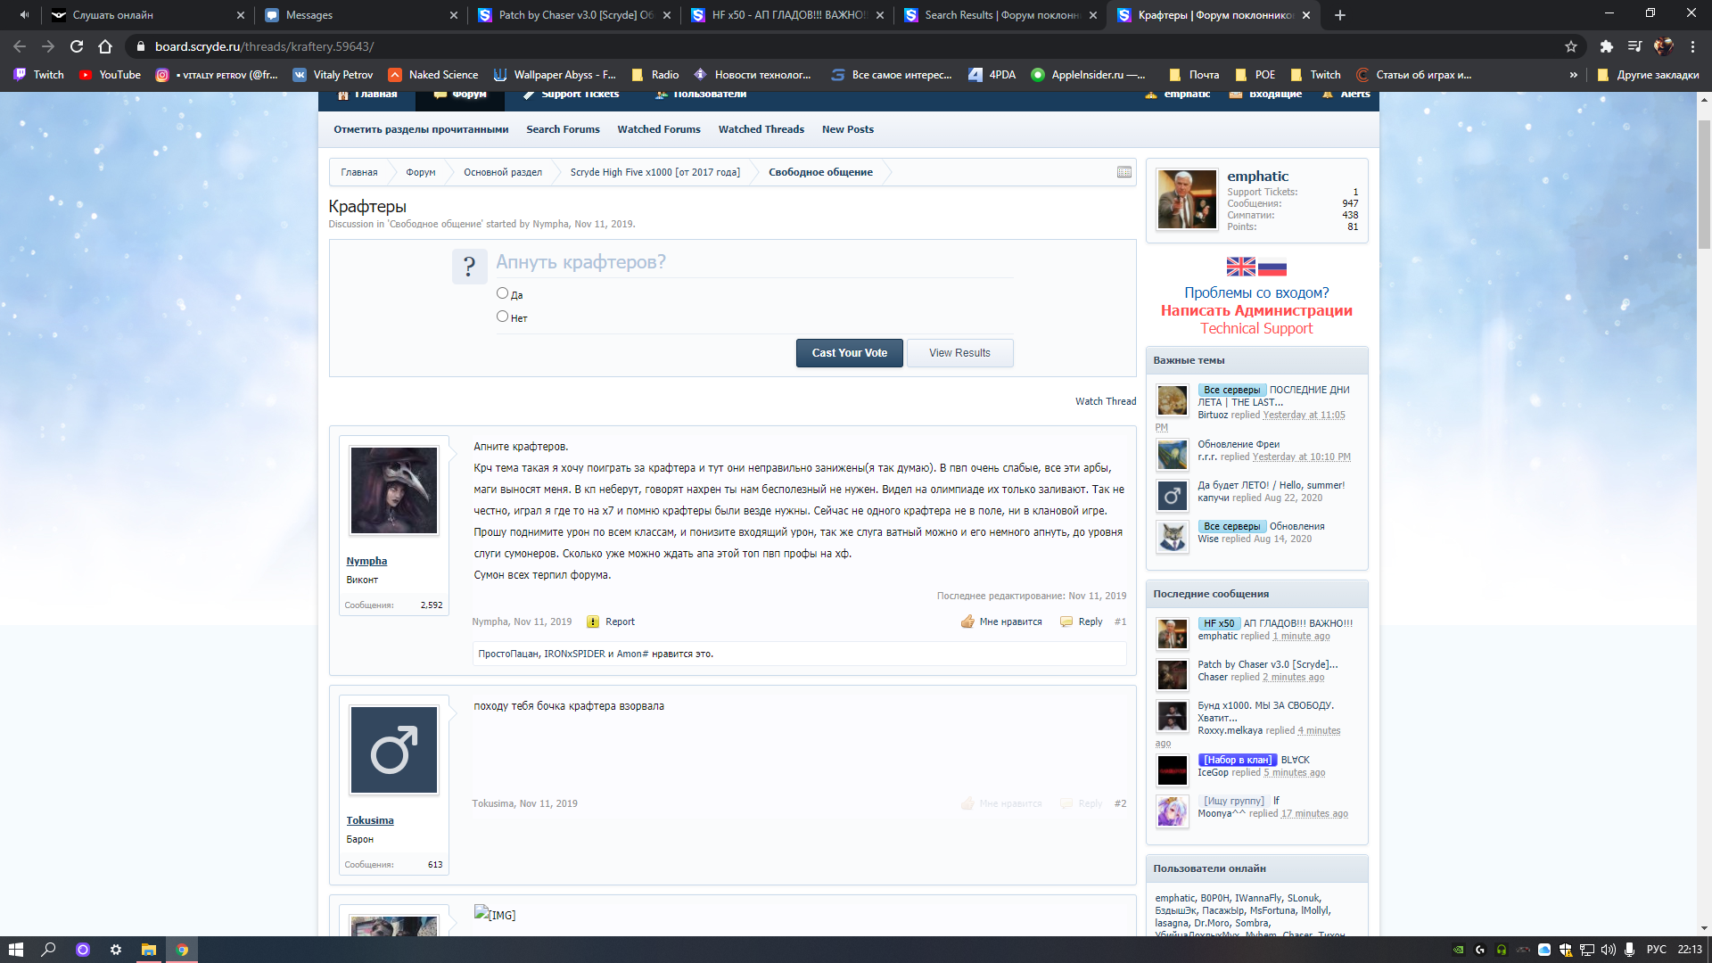Viewport: 1712px width, 963px height.
Task: Open Chrome three-dot menu
Action: pyautogui.click(x=1692, y=46)
